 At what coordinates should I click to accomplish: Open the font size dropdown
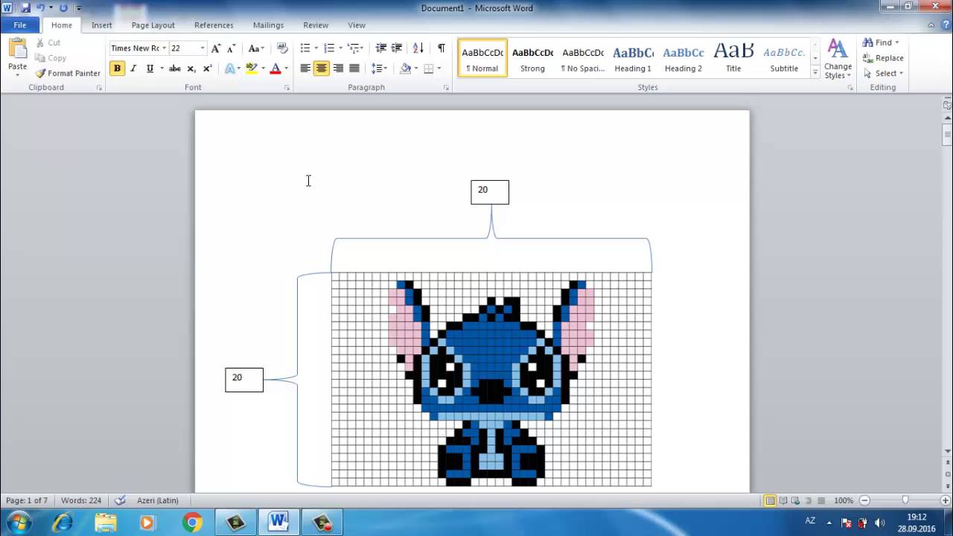203,48
